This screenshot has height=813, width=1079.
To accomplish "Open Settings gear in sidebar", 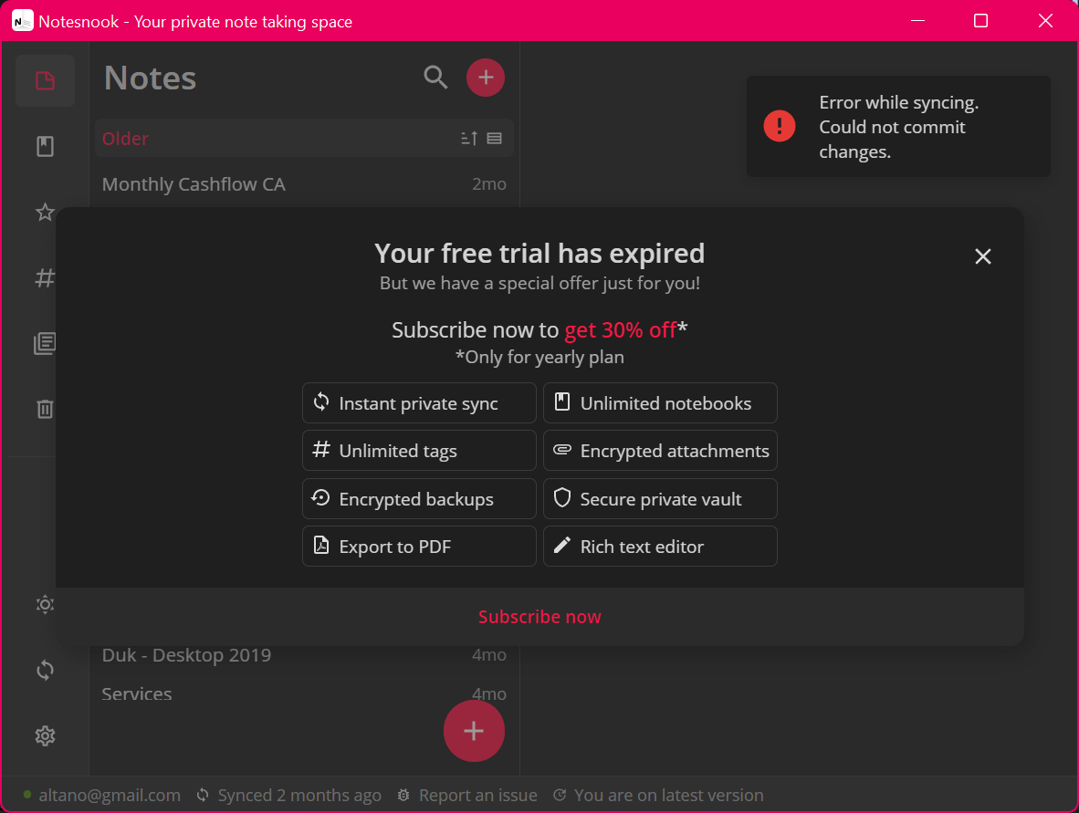I will (45, 736).
